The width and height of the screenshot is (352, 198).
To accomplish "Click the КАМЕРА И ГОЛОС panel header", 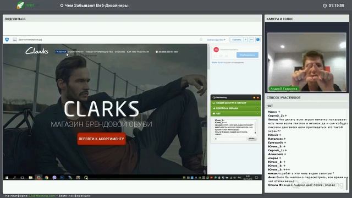I will [x=307, y=19].
